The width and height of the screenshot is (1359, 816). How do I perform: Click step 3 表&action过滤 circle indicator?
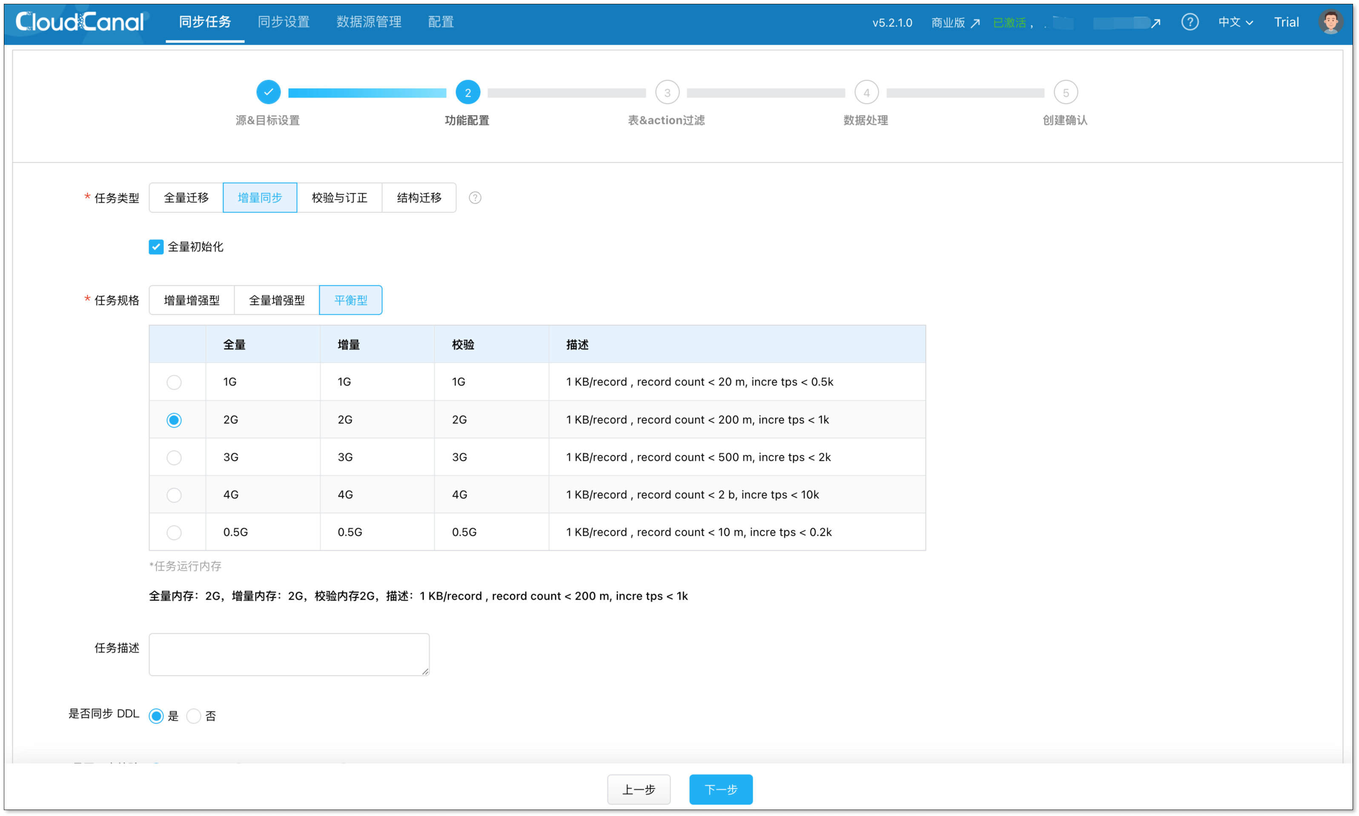(667, 92)
